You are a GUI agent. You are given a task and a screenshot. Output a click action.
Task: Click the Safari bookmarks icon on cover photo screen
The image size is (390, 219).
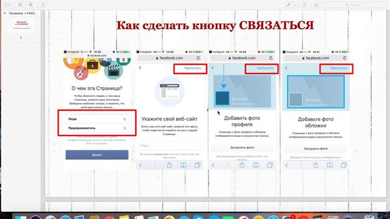click(x=330, y=165)
